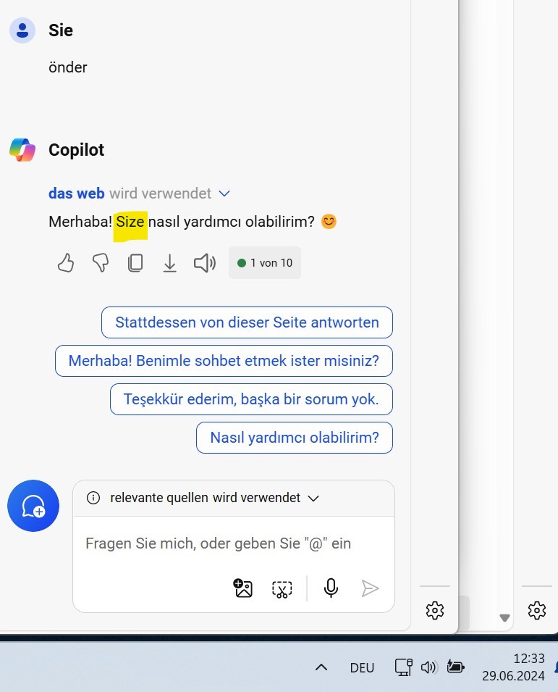
Task: Click the Sie user avatar icon
Action: pos(22,30)
